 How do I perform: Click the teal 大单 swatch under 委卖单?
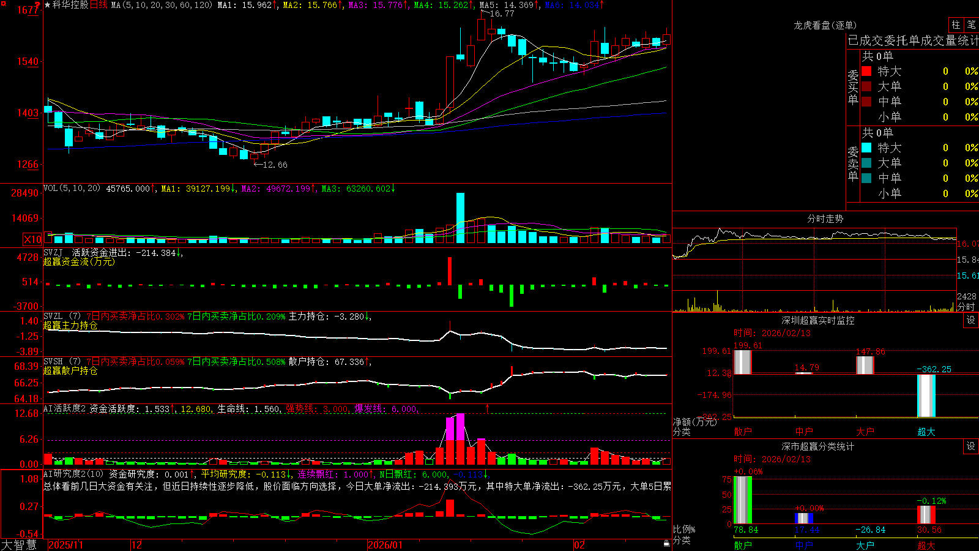click(866, 163)
